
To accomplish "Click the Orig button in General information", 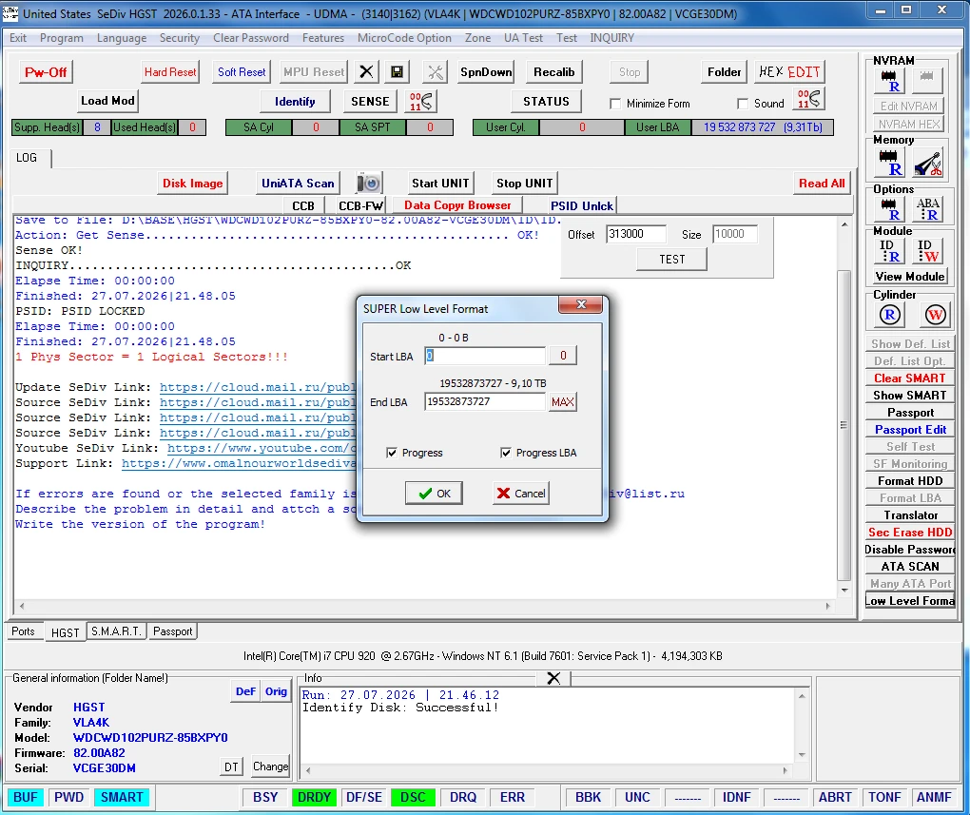I will [276, 692].
